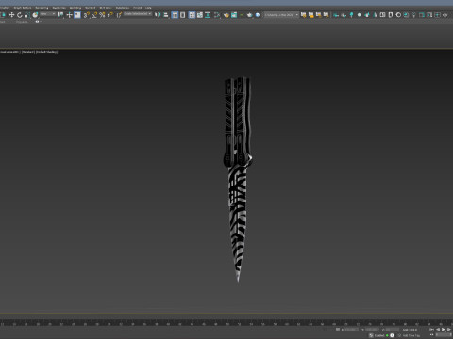Click the X coordinate input field
This screenshot has height=339, width=453.
[351, 330]
